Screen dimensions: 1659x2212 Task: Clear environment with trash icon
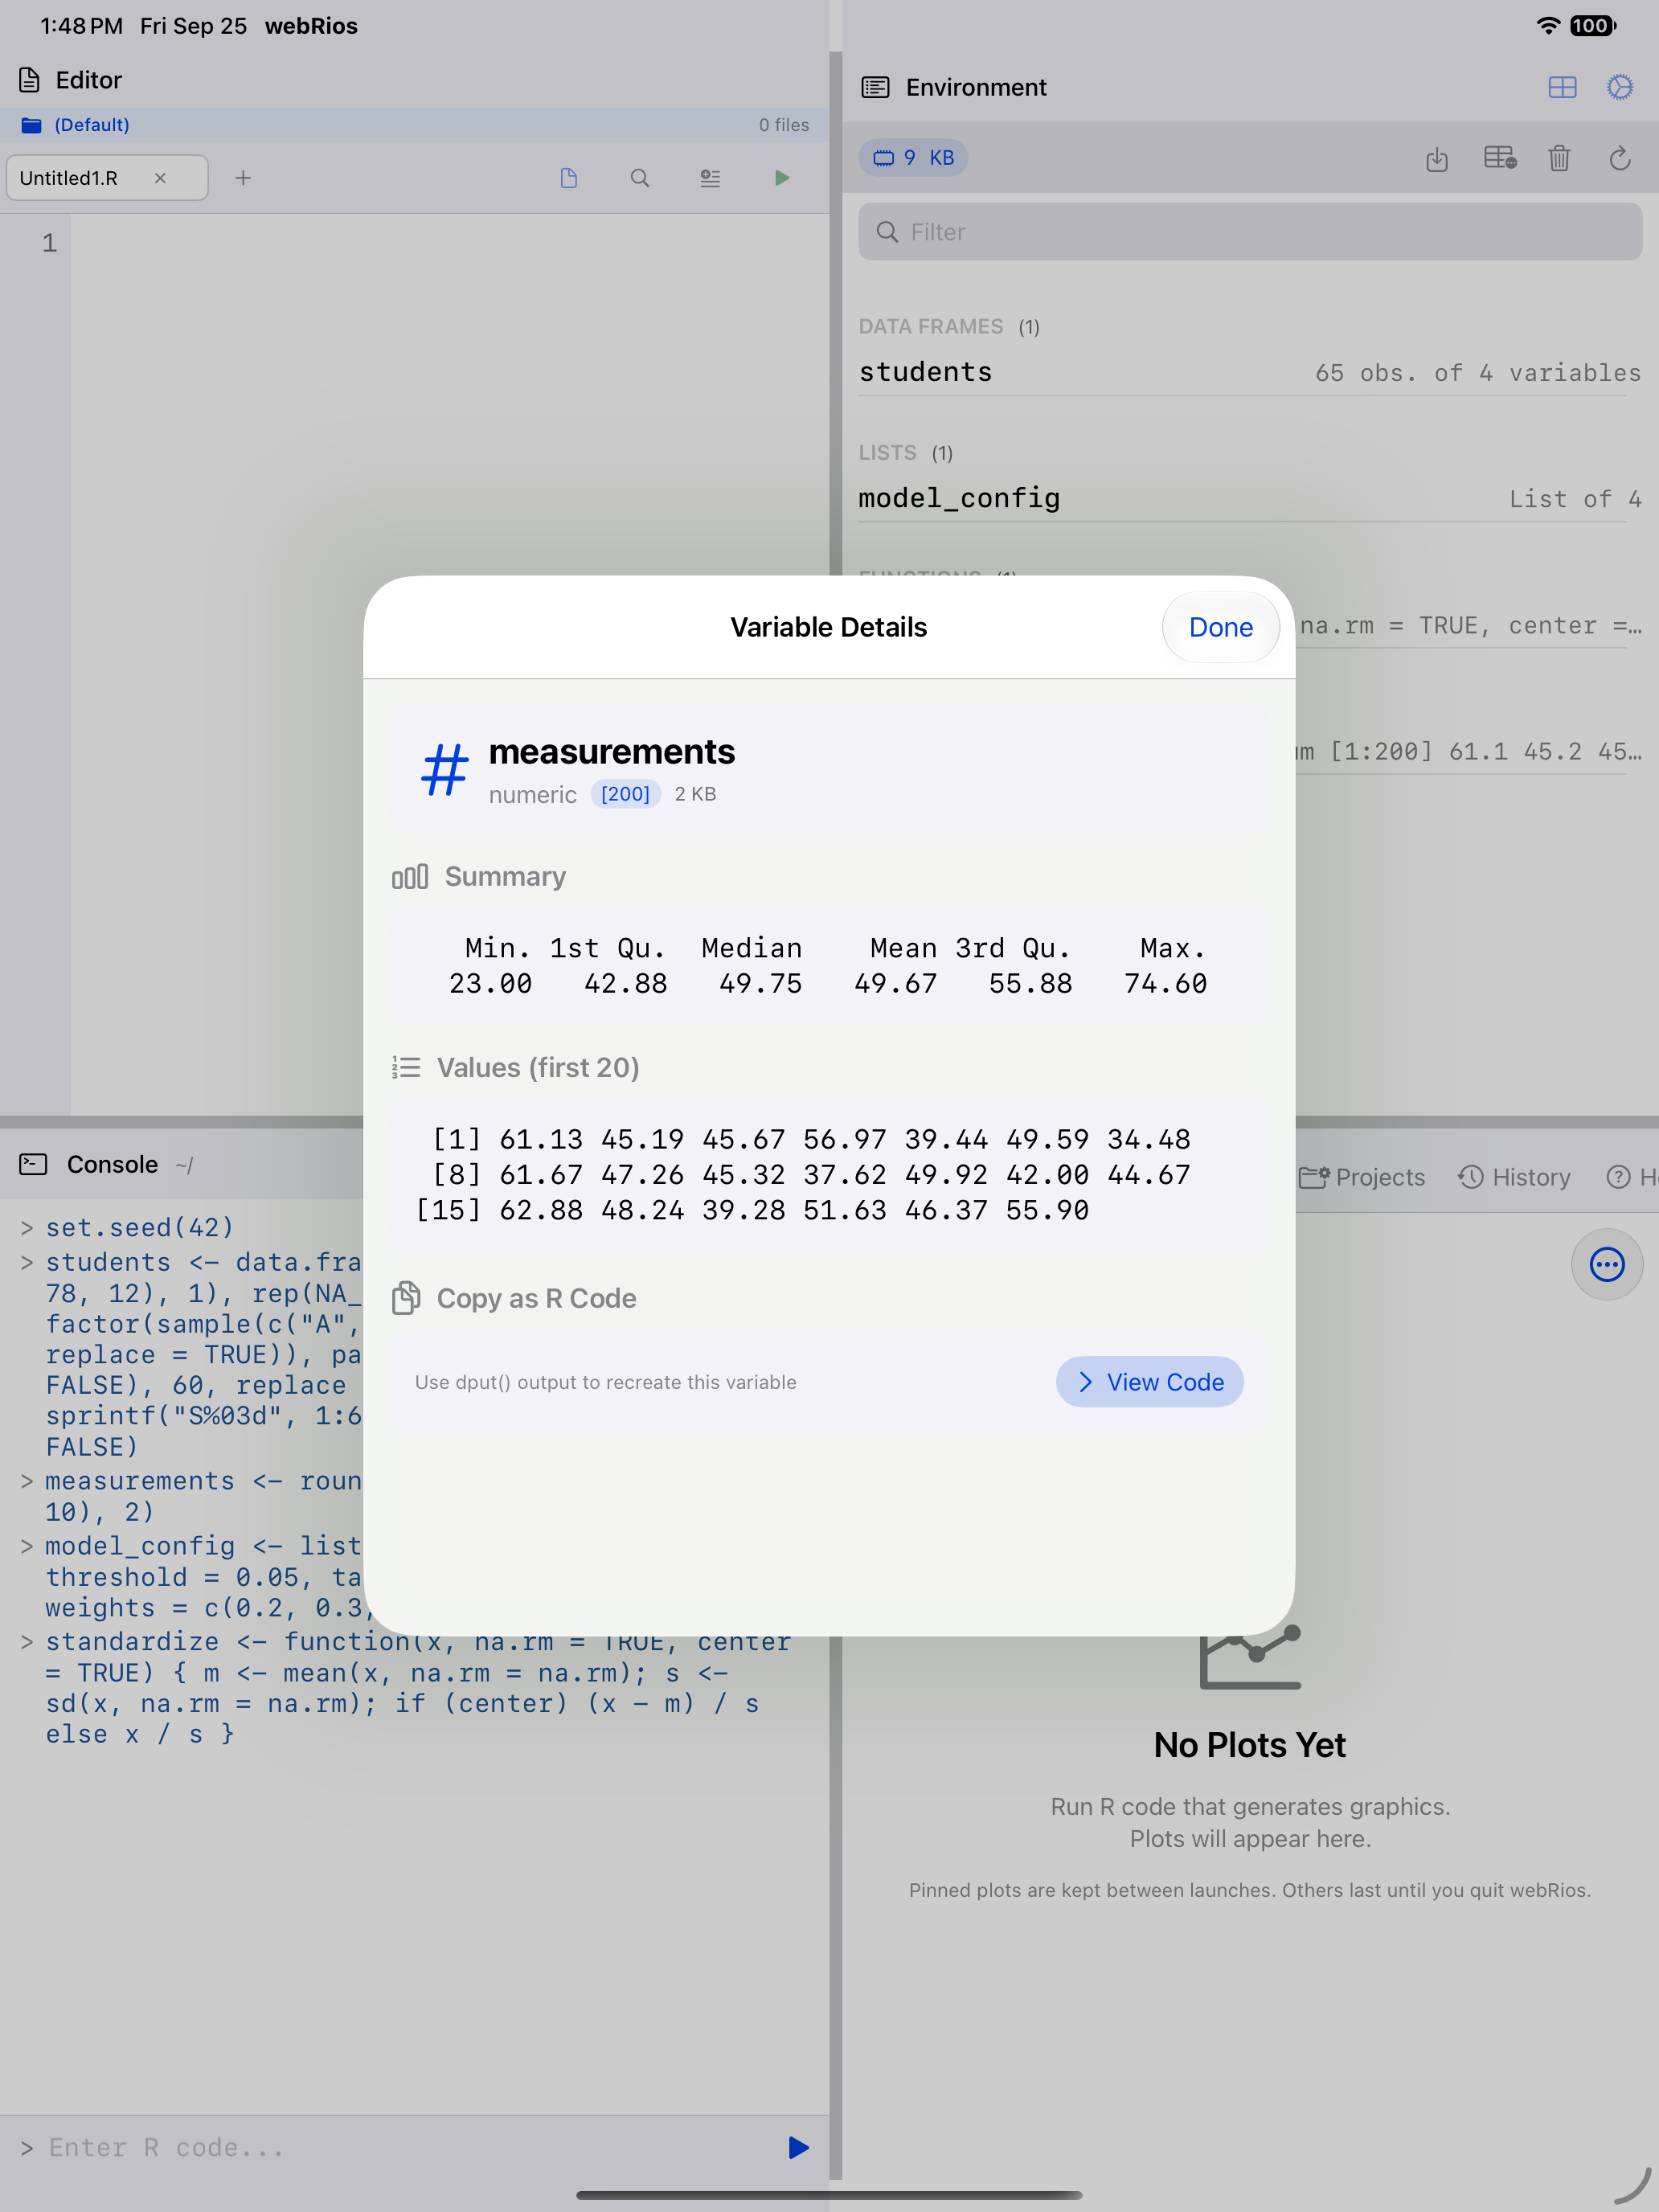click(x=1559, y=158)
